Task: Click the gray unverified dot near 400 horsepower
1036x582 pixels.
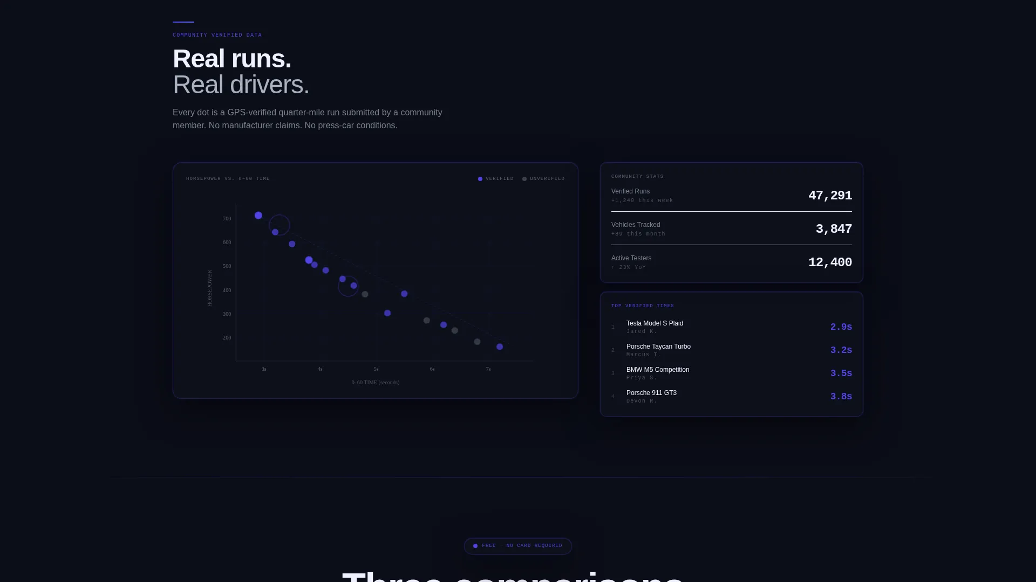Action: tap(365, 294)
